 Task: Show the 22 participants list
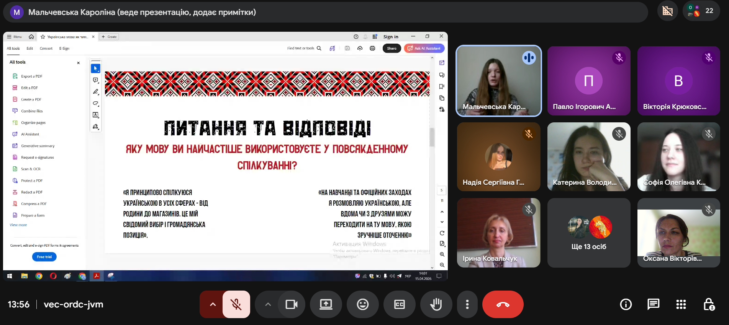[701, 11]
